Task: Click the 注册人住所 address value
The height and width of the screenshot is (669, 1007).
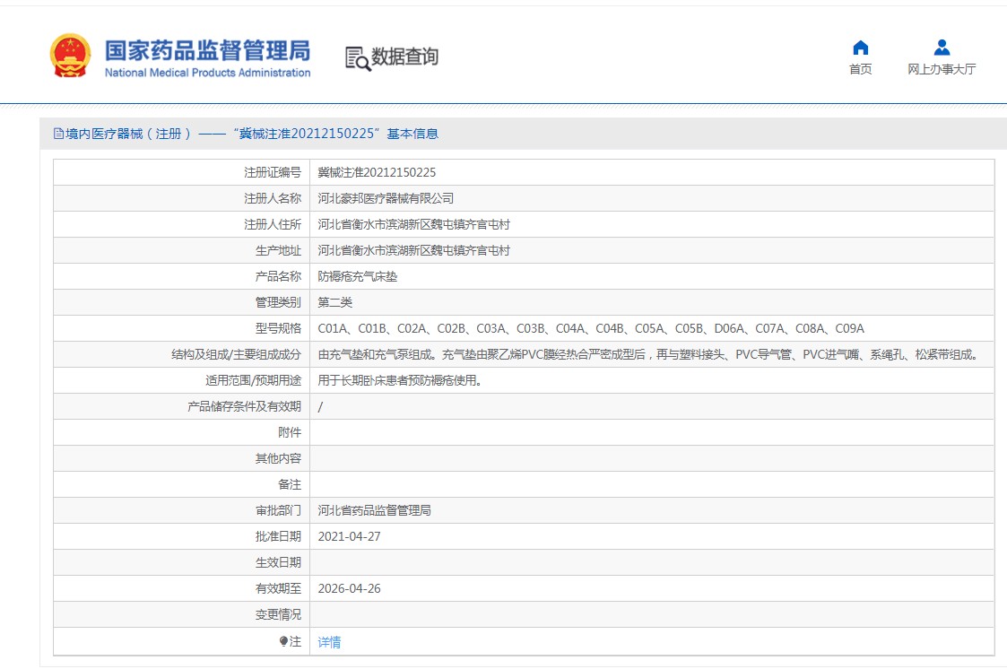Action: pyautogui.click(x=414, y=225)
